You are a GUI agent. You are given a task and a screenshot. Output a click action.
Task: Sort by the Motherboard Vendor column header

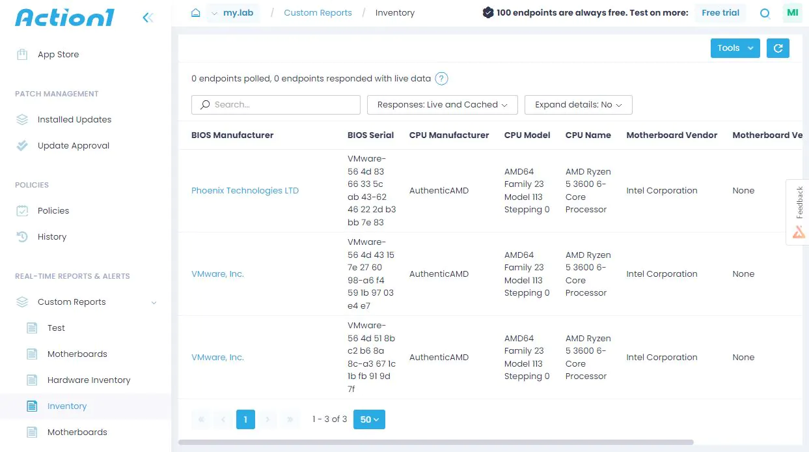click(x=672, y=135)
